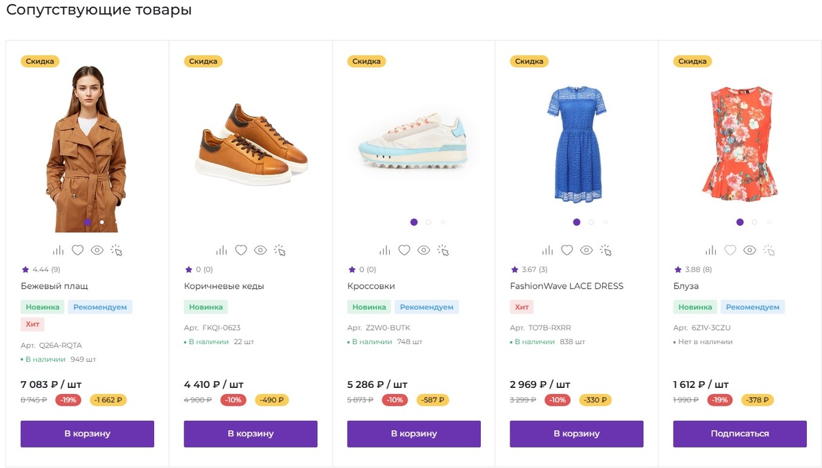Open the FashionWave LACE DRESS title link
The height and width of the screenshot is (468, 822).
click(566, 286)
